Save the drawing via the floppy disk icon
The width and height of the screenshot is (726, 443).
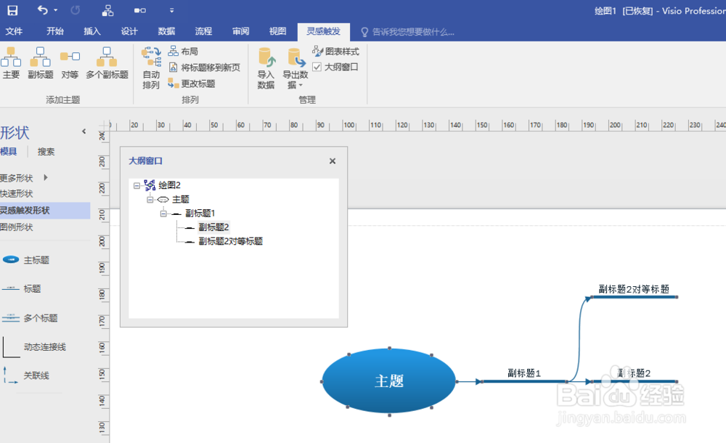pos(12,10)
